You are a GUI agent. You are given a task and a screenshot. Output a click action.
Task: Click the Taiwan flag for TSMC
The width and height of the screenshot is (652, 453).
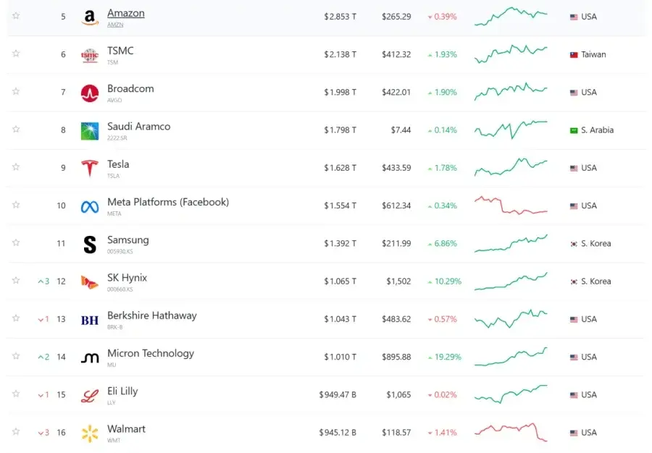574,55
